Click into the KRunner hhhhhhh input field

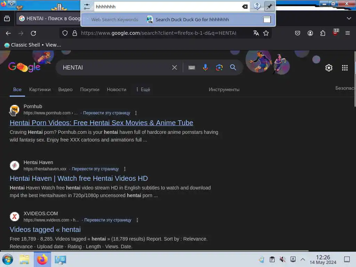(168, 7)
